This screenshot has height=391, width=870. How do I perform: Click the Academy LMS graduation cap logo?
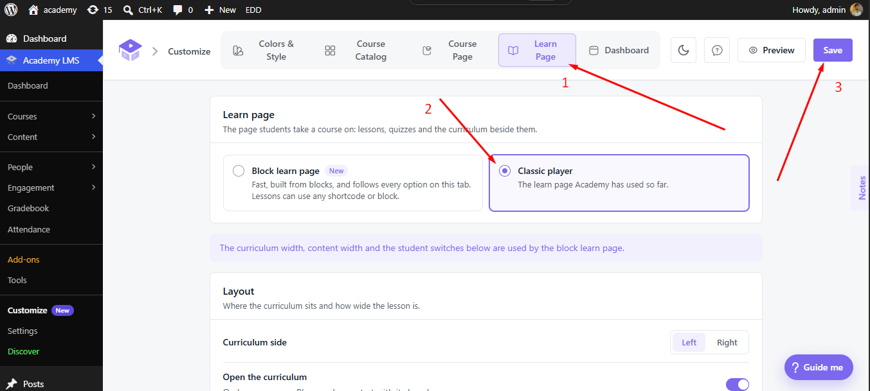point(130,50)
